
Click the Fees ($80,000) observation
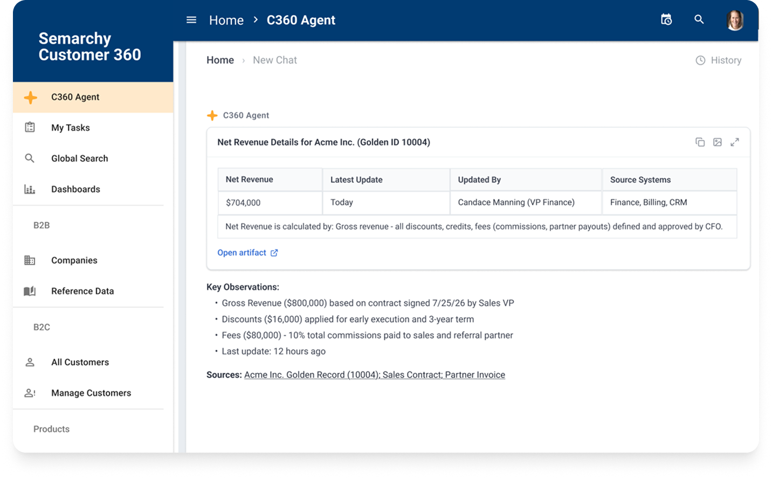point(367,335)
